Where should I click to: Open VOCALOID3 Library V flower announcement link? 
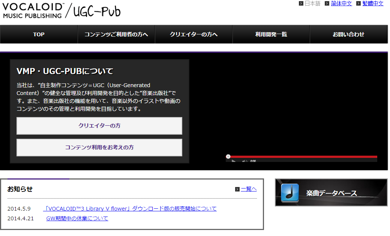pos(130,209)
